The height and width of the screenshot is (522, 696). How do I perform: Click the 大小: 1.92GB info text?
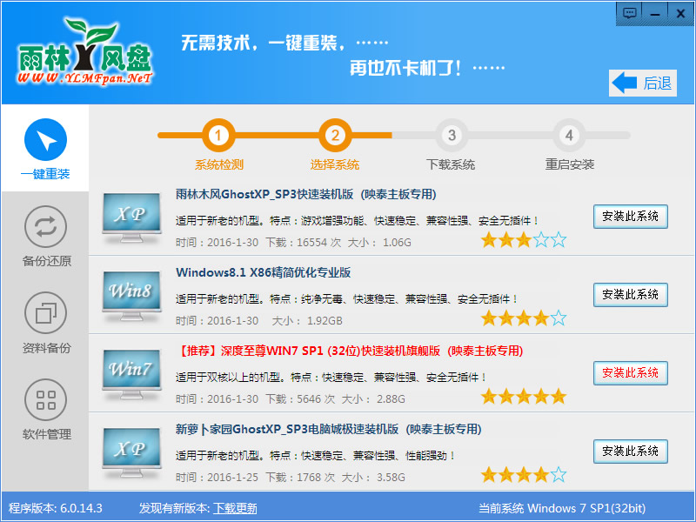coord(307,320)
